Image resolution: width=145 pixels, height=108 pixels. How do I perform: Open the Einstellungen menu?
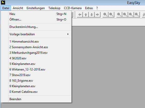pos(36,8)
